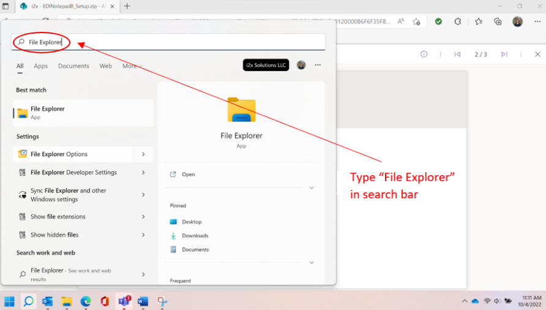Open a new browser tab
Image resolution: width=546 pixels, height=310 pixels.
coord(127,6)
